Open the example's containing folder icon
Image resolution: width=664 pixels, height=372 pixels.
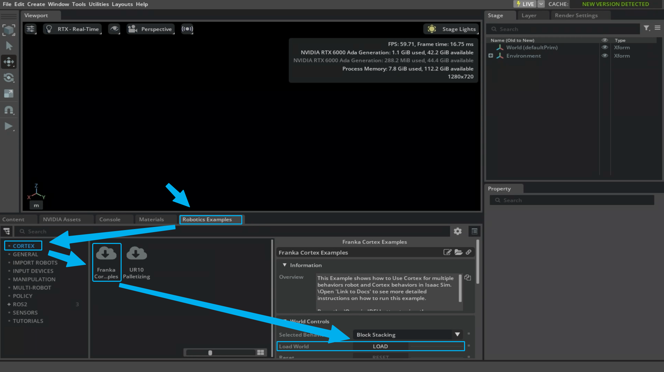pyautogui.click(x=458, y=252)
